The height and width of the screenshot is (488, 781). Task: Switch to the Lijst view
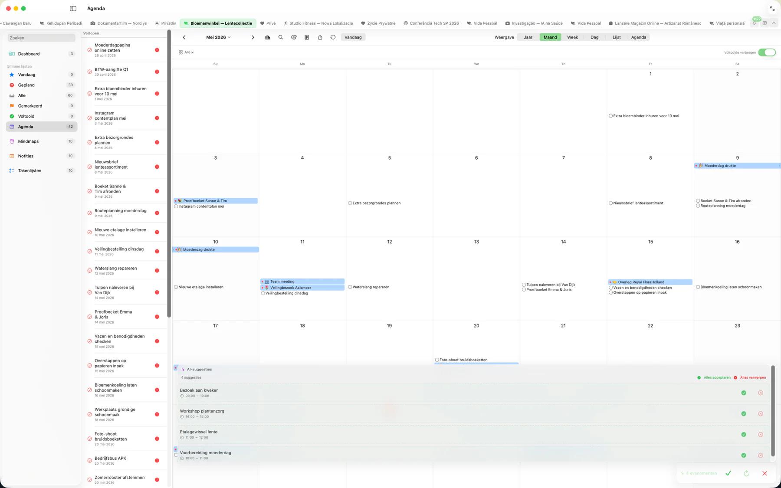[617, 37]
